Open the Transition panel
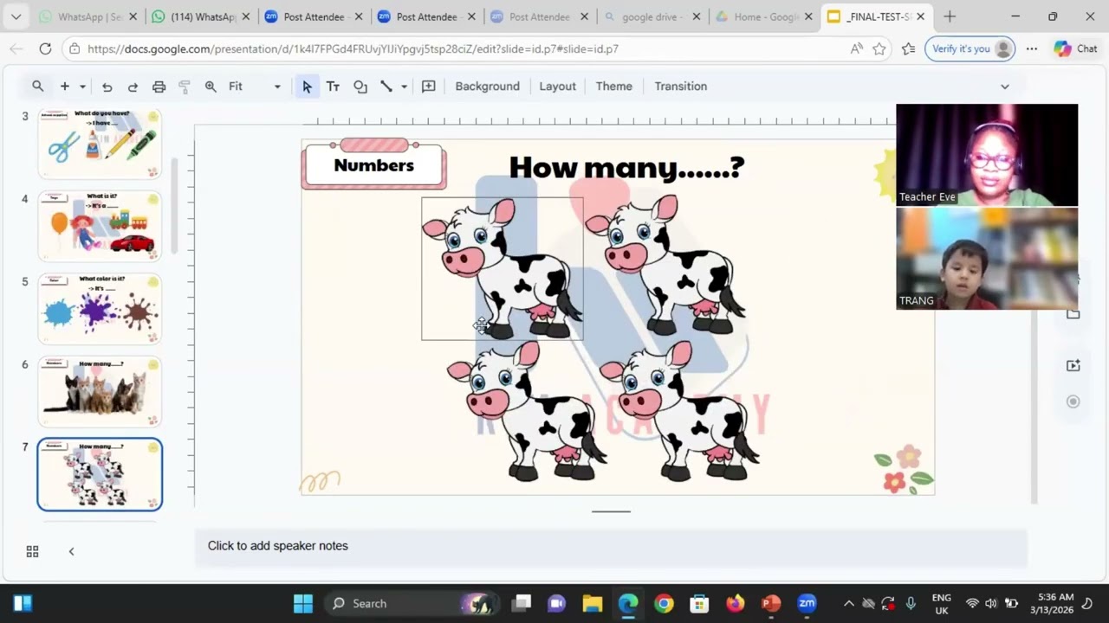 (680, 87)
